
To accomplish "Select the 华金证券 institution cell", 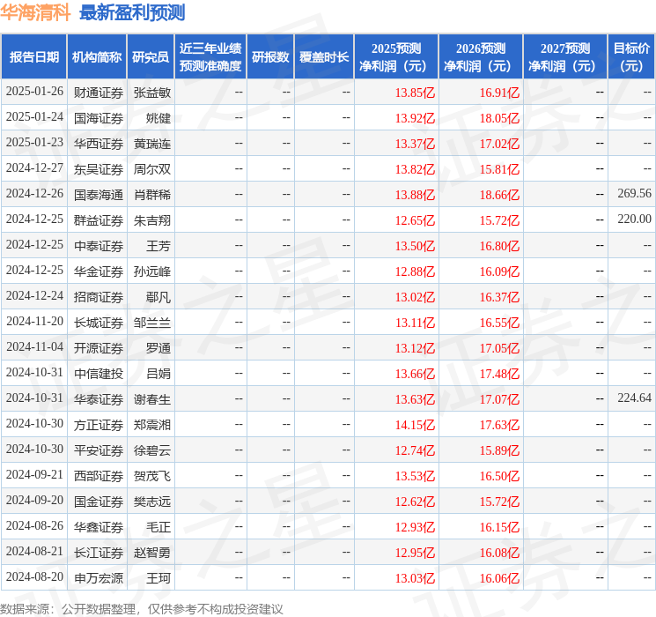I will (99, 271).
